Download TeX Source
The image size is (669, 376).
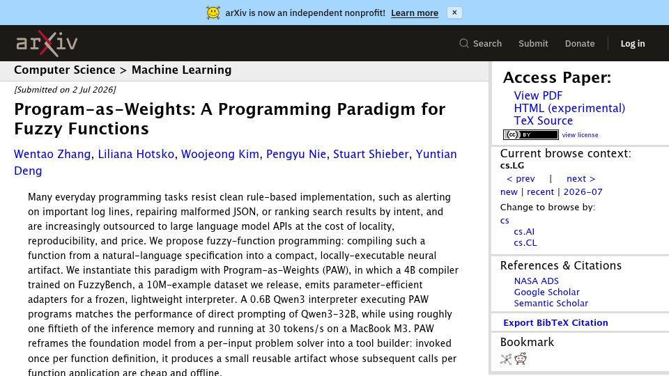[x=543, y=120]
